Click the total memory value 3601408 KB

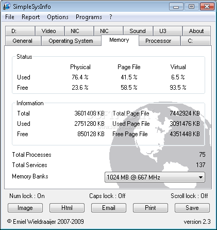(x=89, y=113)
